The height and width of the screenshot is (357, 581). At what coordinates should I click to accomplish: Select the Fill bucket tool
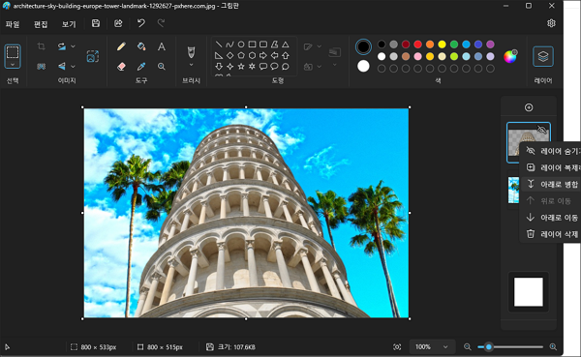tap(141, 46)
